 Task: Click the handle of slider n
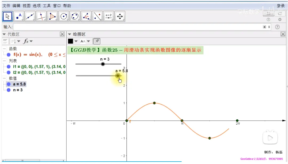pyautogui.click(x=103, y=64)
